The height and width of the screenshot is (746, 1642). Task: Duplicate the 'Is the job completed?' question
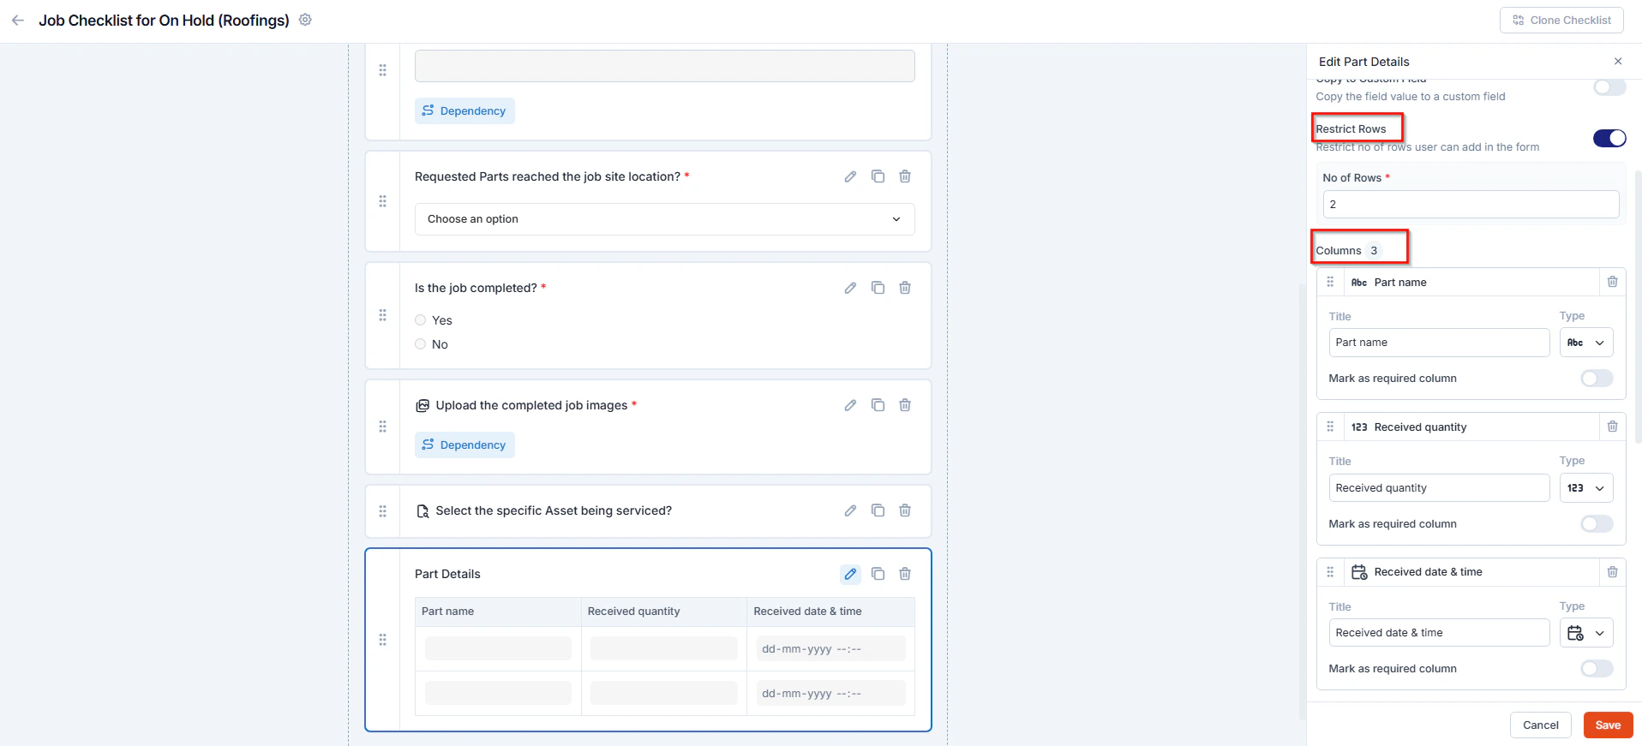(878, 288)
